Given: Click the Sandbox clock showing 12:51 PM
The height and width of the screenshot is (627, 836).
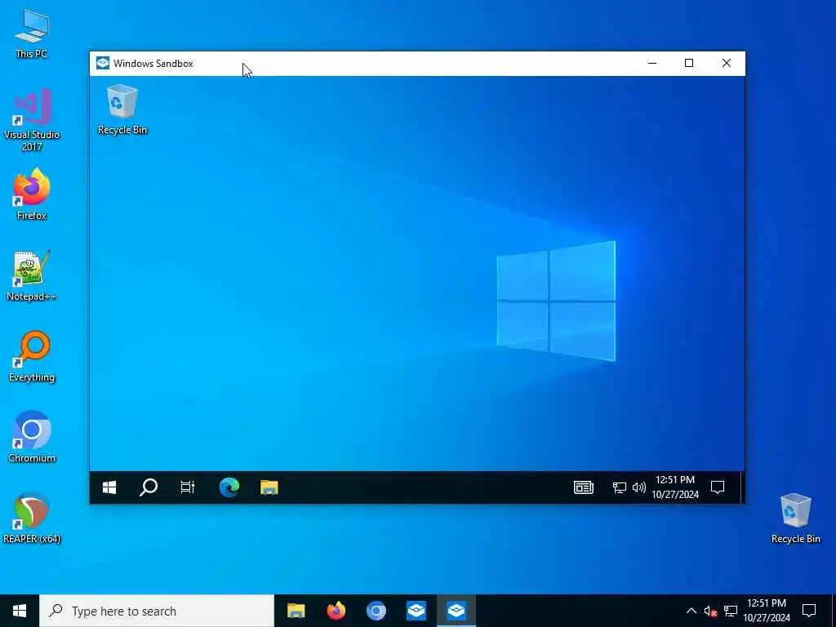Looking at the screenshot, I should pyautogui.click(x=675, y=487).
